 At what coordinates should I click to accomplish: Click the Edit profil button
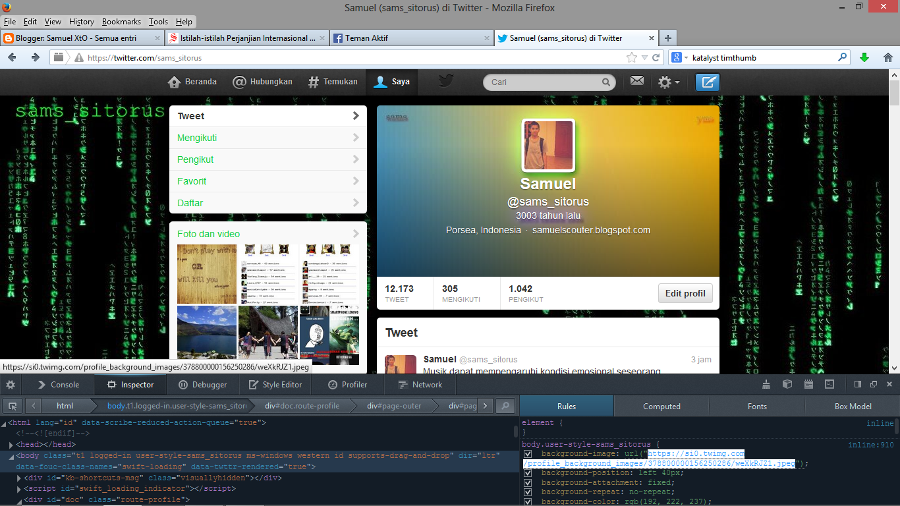[685, 293]
